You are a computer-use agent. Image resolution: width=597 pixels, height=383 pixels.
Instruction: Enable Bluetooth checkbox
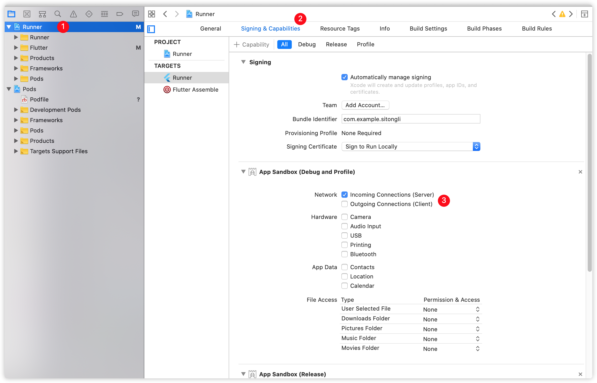(345, 254)
